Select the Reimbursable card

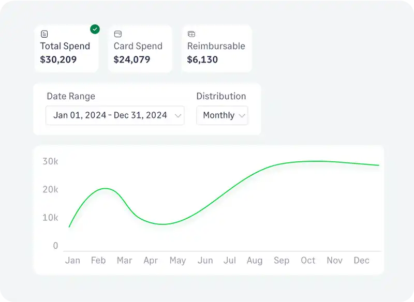tap(217, 49)
